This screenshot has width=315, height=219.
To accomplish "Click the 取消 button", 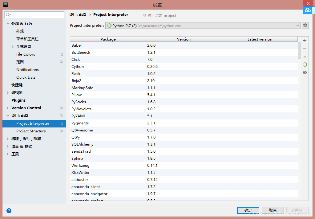I will coord(273,210).
